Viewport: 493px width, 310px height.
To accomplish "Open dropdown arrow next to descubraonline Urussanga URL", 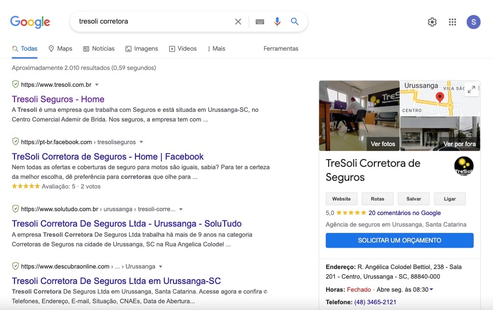I will (160, 266).
